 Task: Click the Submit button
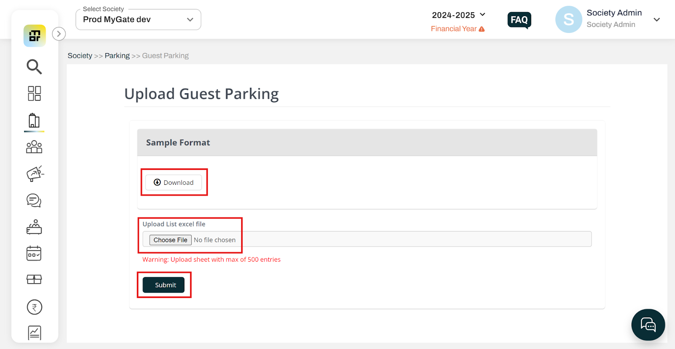(x=164, y=285)
